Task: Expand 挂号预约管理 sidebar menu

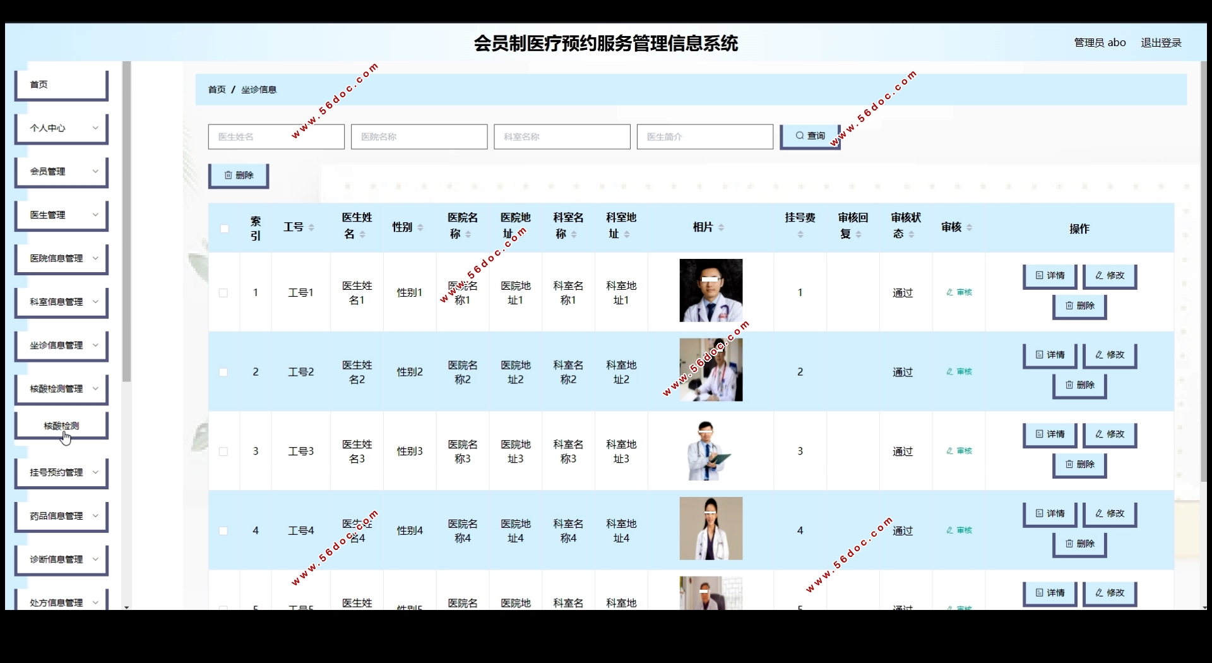Action: [x=61, y=473]
